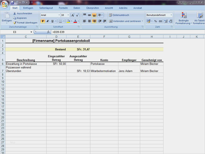
Task: Save the workbook from quick access toolbar
Action: coord(13,3)
